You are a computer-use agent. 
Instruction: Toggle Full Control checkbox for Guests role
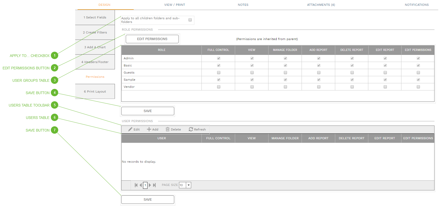tap(219, 73)
